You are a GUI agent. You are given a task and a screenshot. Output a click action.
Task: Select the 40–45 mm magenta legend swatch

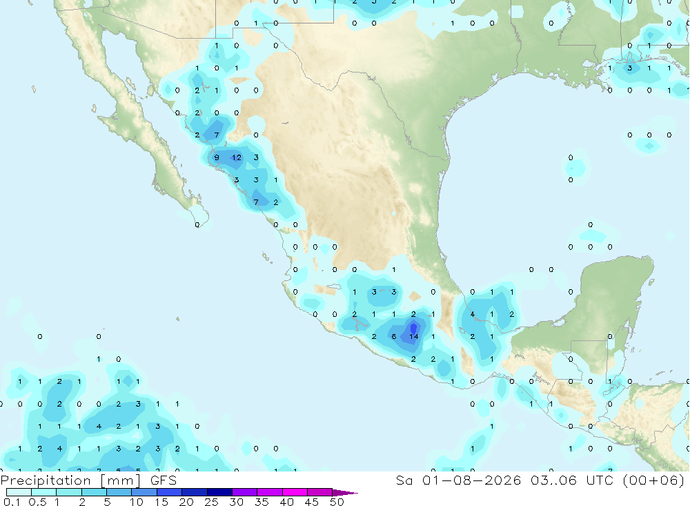295,492
